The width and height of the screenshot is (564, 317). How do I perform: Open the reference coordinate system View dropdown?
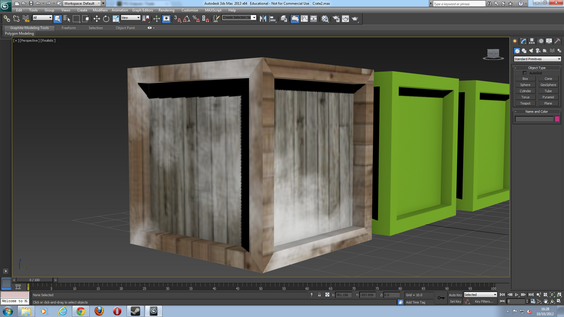tap(131, 18)
